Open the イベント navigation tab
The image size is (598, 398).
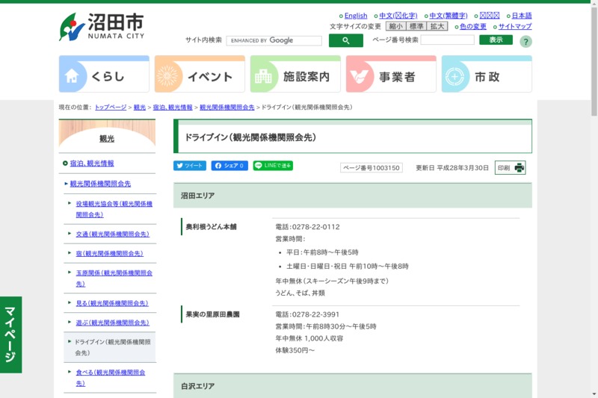[x=200, y=75]
